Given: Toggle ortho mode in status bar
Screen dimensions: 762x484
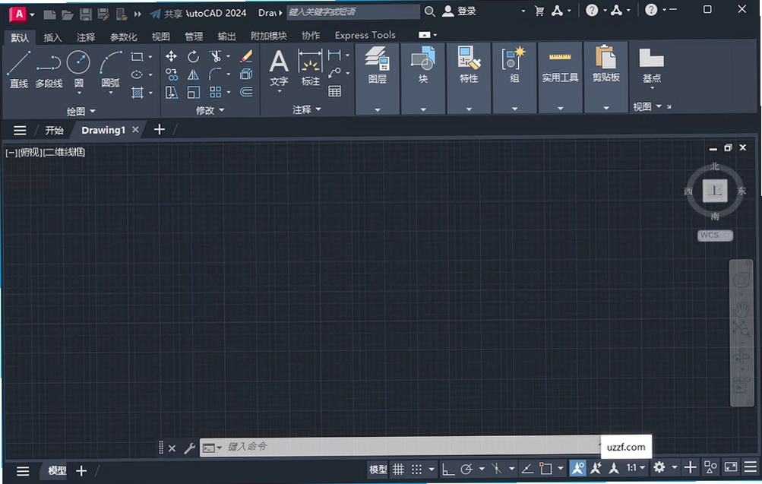Looking at the screenshot, I should (x=448, y=470).
